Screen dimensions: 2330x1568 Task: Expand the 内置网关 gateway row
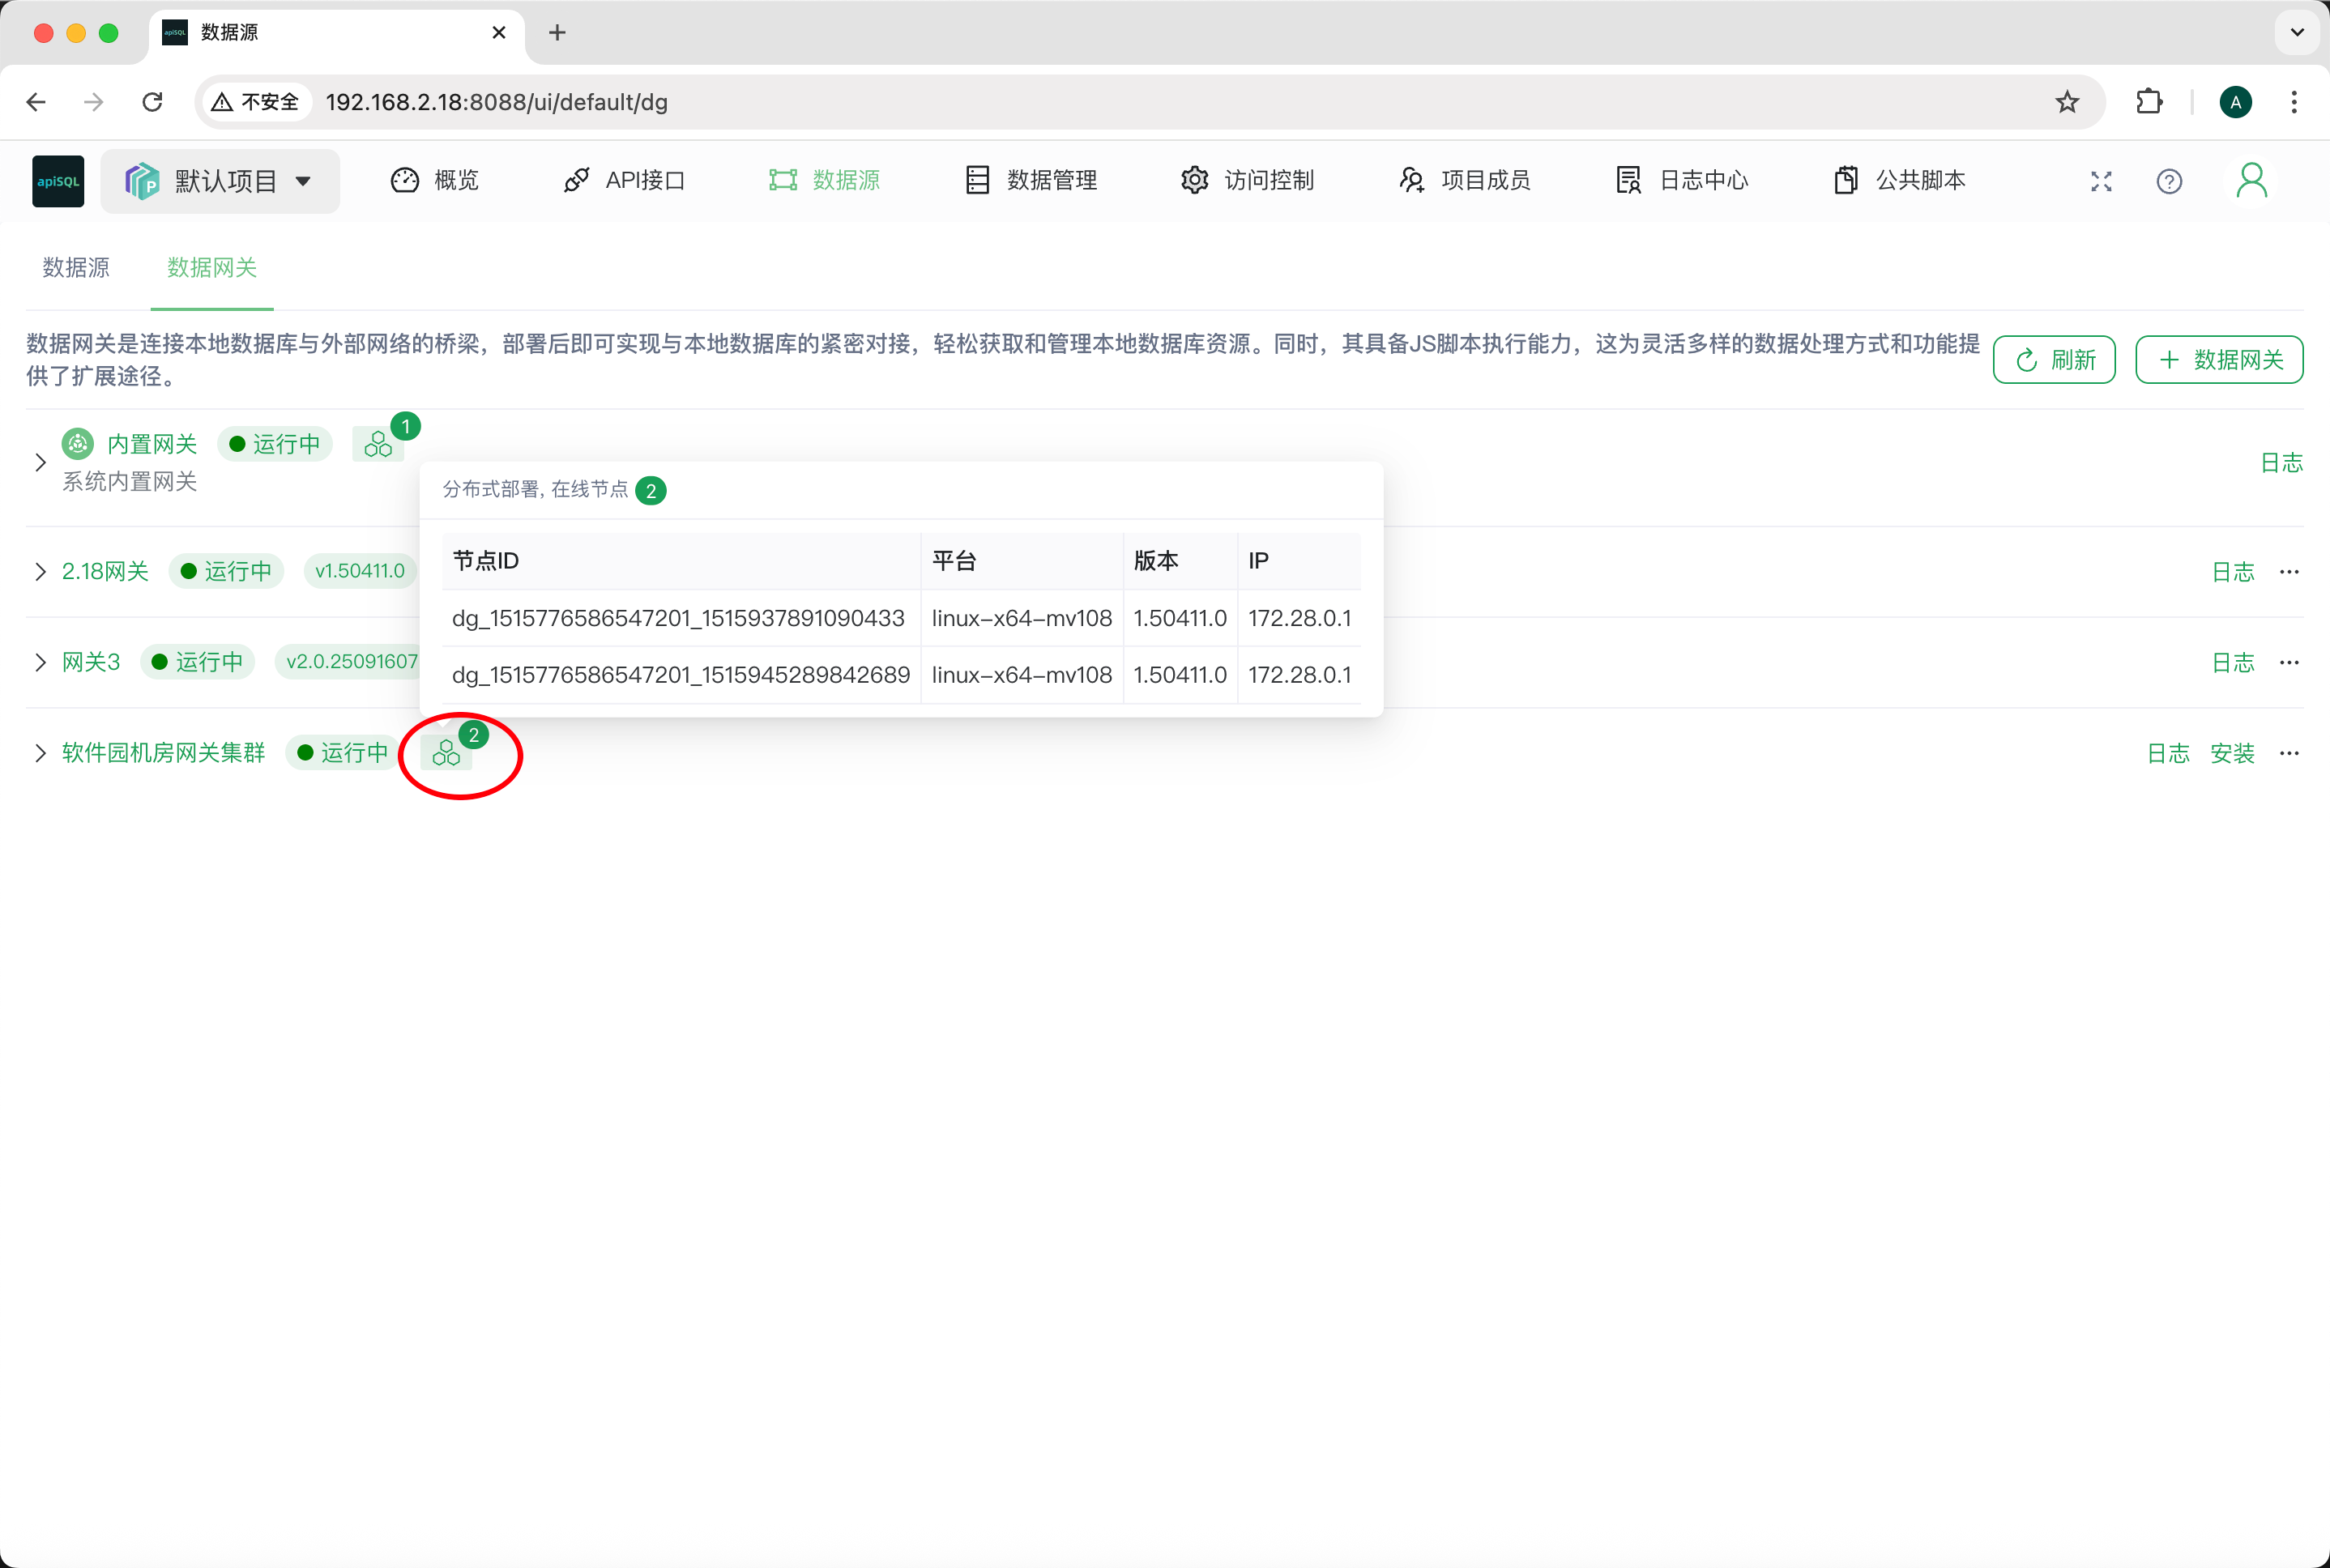click(x=40, y=462)
